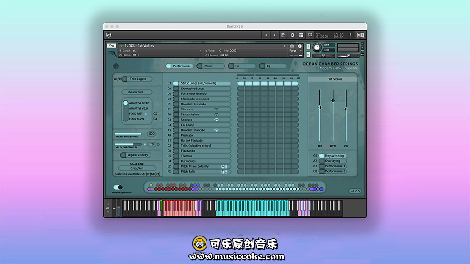Click loop icon on Spiccato row
470x264 pixels.
pos(217,120)
